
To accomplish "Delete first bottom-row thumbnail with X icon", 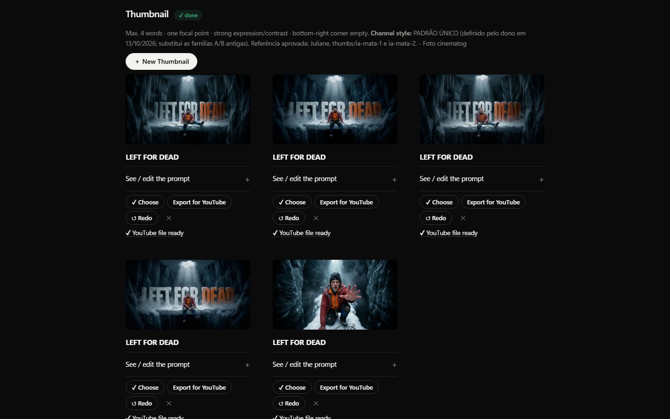I will point(169,403).
